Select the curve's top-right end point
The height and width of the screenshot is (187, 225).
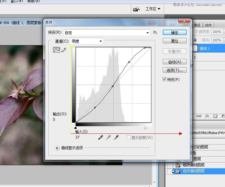click(145, 48)
